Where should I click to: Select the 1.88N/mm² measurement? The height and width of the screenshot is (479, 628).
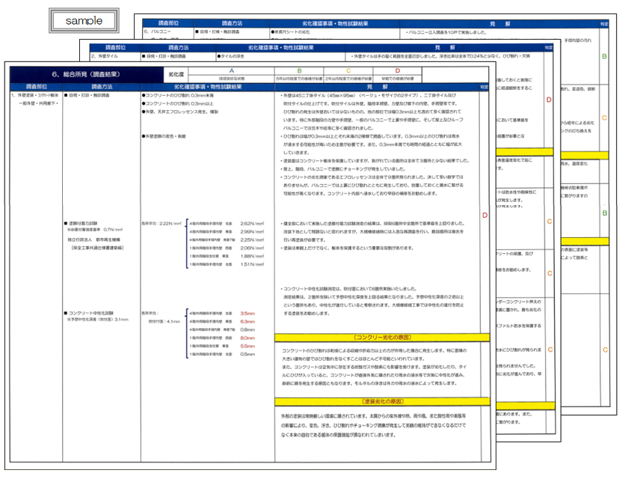[x=252, y=256]
